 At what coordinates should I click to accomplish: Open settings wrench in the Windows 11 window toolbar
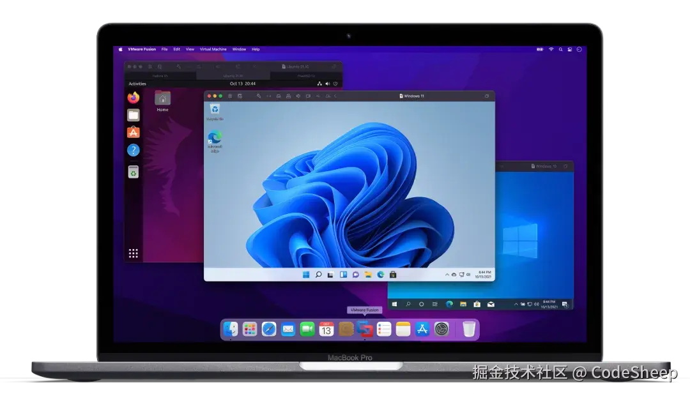click(x=259, y=96)
